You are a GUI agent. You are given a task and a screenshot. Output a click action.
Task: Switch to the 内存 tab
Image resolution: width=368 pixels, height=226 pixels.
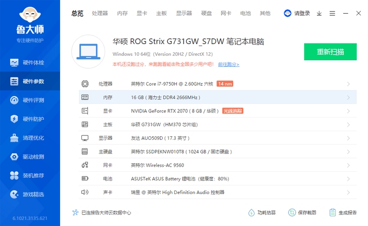pos(122,13)
